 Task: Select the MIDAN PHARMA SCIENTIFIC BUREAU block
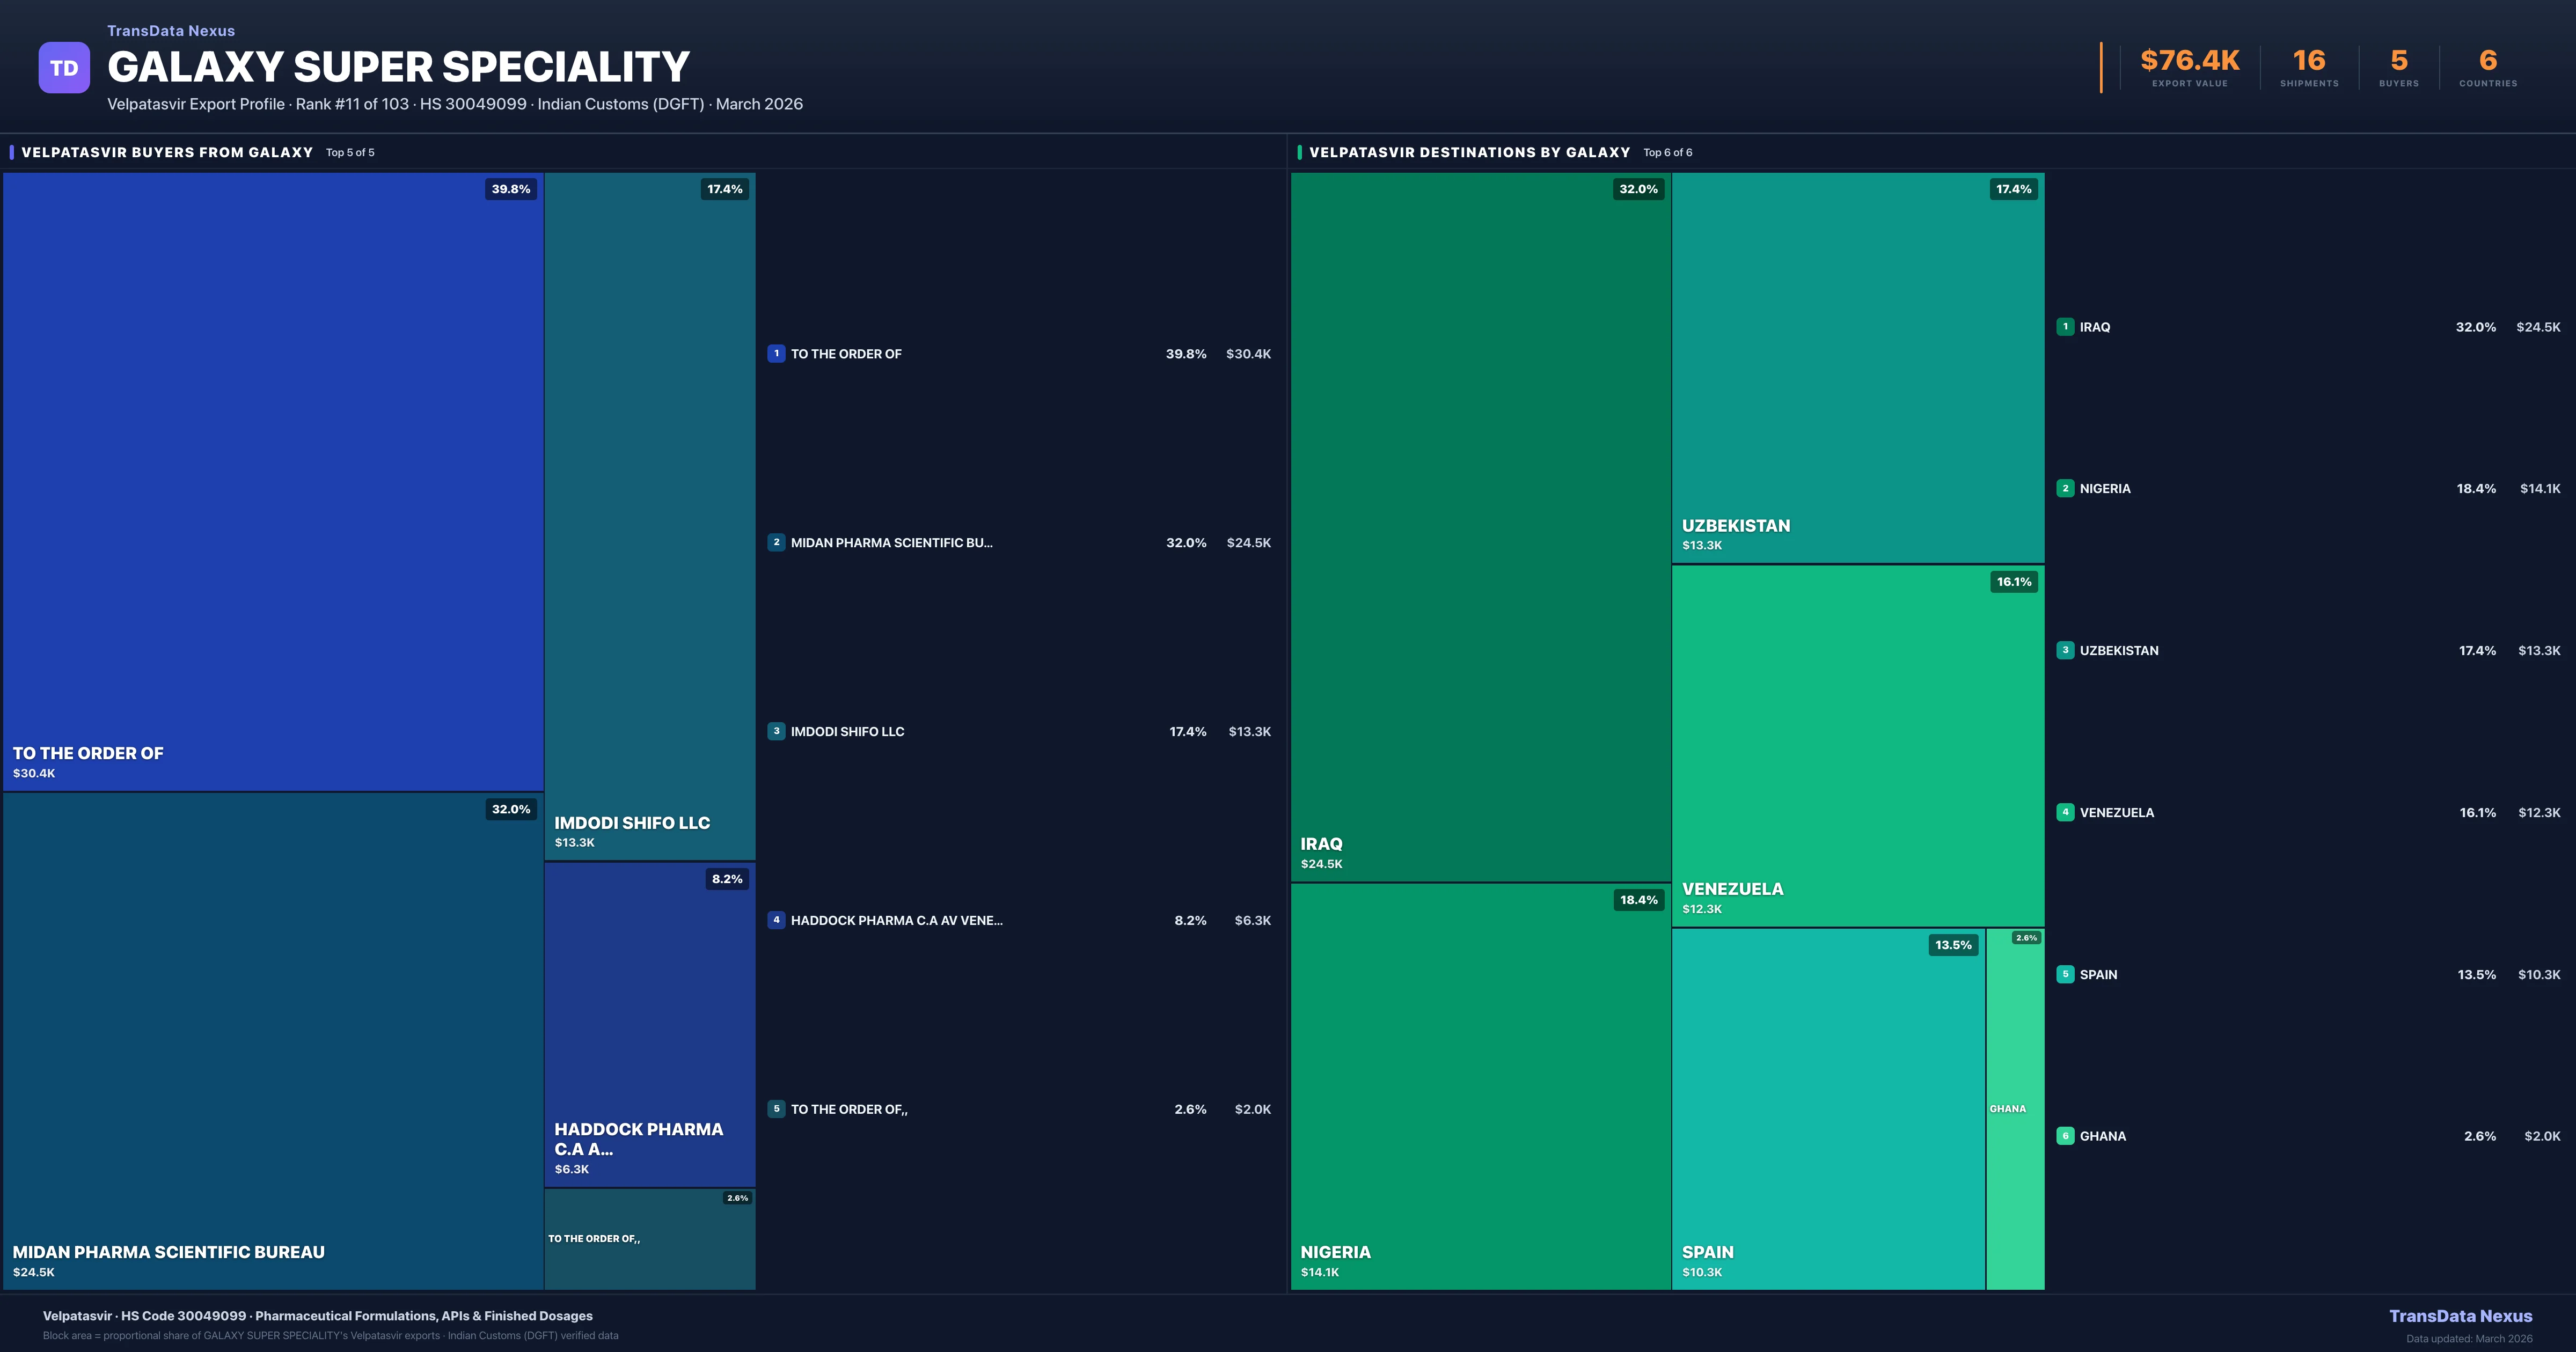pos(272,1040)
